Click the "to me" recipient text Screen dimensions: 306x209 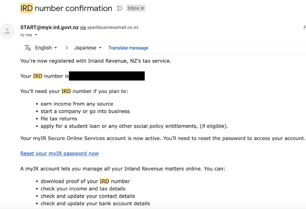tap(26, 35)
